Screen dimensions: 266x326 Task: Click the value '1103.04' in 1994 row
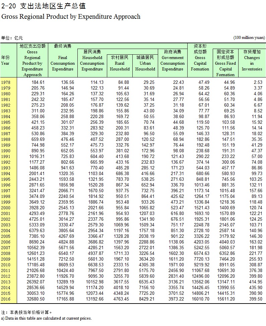click(96, 174)
